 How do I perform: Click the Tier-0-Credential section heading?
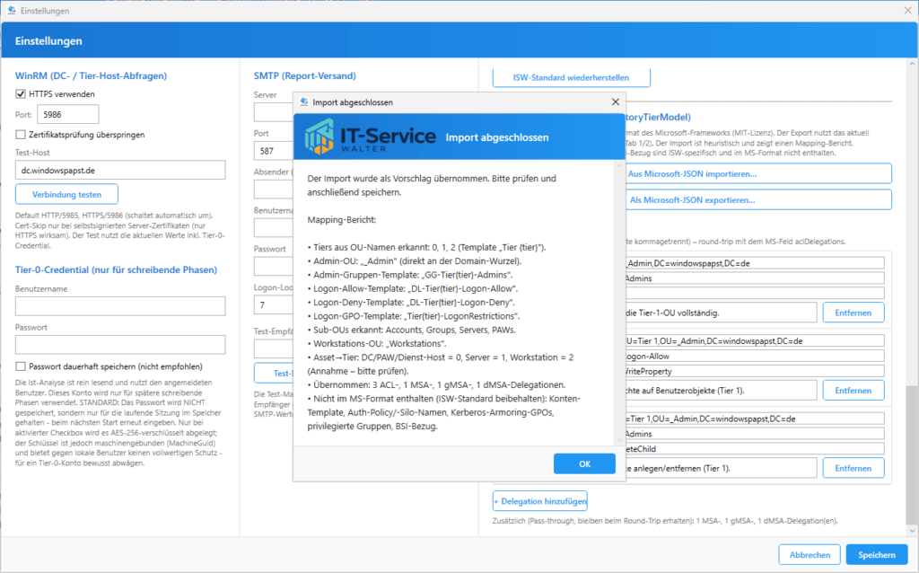(116, 269)
